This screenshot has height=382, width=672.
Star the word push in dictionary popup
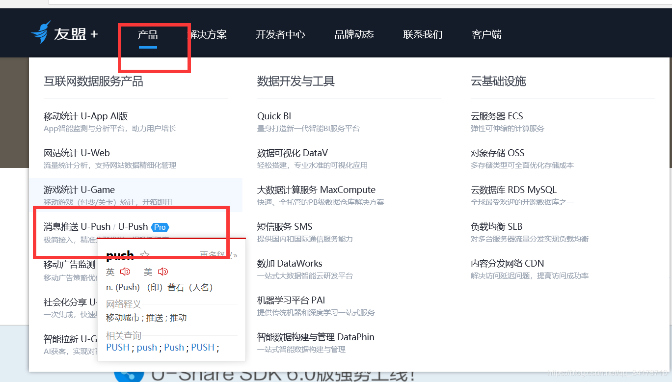pos(145,255)
